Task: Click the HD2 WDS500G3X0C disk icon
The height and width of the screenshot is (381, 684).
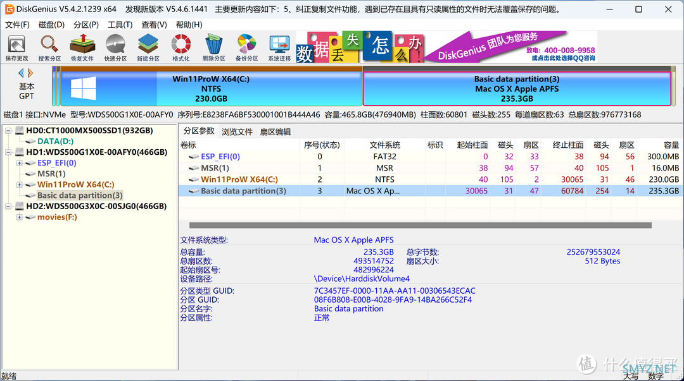Action: click(x=20, y=206)
